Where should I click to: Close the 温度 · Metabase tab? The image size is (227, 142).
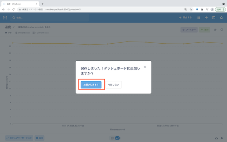[37, 4]
